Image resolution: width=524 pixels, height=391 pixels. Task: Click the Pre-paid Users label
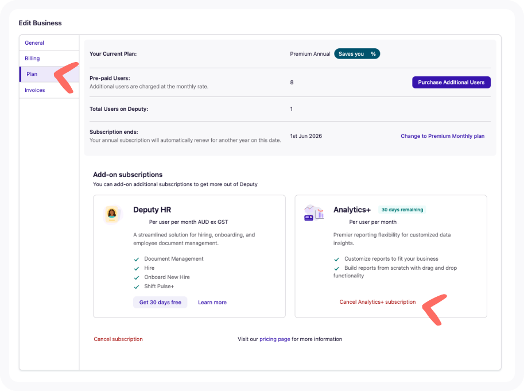click(x=110, y=78)
